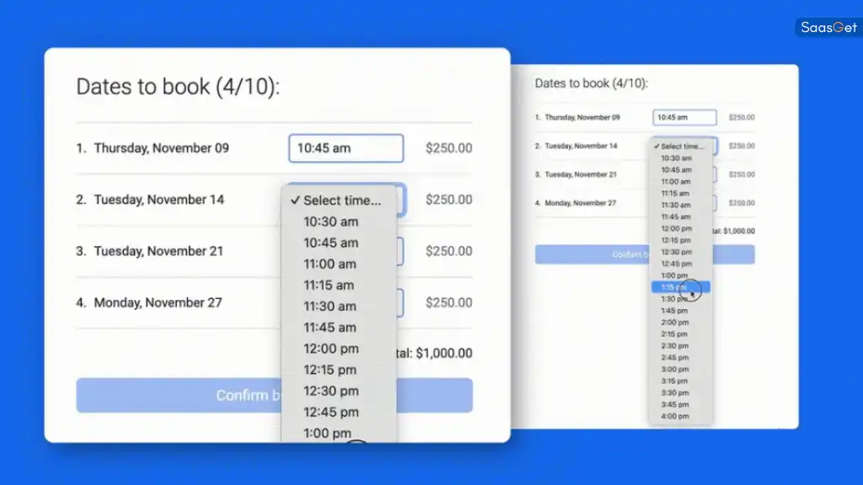Choose 12:45 pm in the large time list
863x485 pixels.
click(x=330, y=412)
